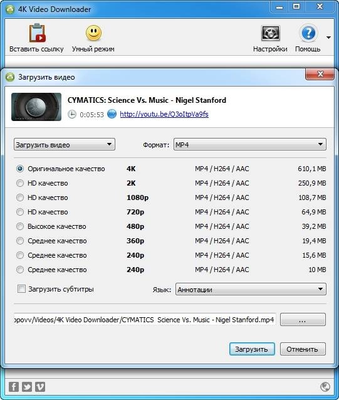
Task: Click the globe icon beside video URL
Action: pyautogui.click(x=112, y=114)
